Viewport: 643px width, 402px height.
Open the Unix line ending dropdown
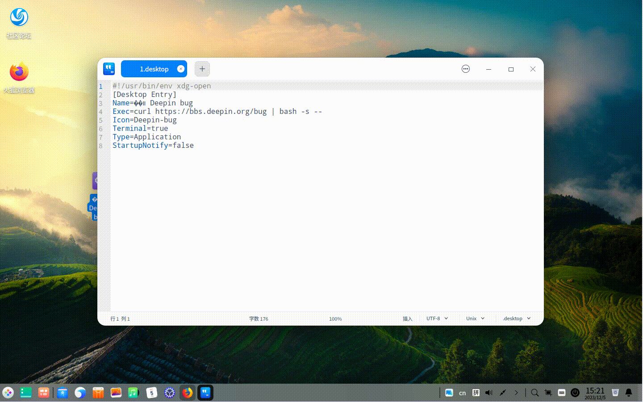point(475,318)
